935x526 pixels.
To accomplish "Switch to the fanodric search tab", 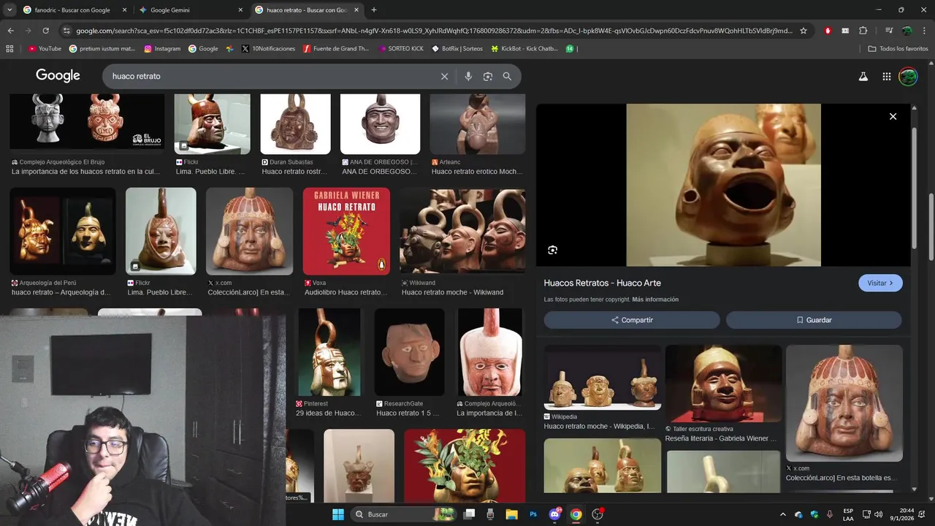I will (x=72, y=10).
